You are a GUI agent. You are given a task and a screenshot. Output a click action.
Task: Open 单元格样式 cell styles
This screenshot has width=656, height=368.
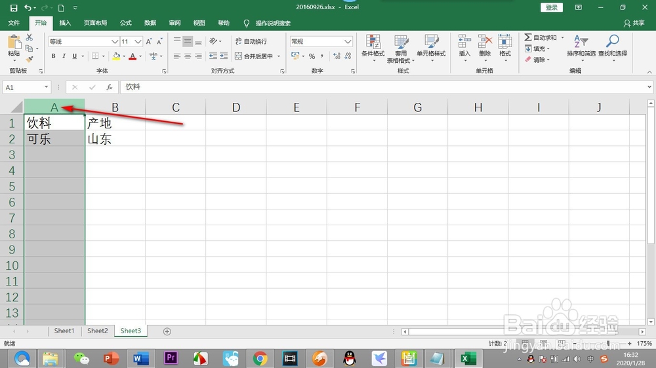coord(431,48)
